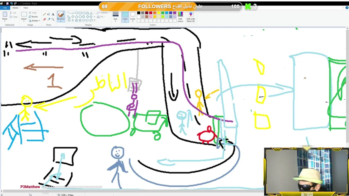This screenshot has width=349, height=196.
Task: Choose the Four-point star shape
Action: click(x=73, y=20)
